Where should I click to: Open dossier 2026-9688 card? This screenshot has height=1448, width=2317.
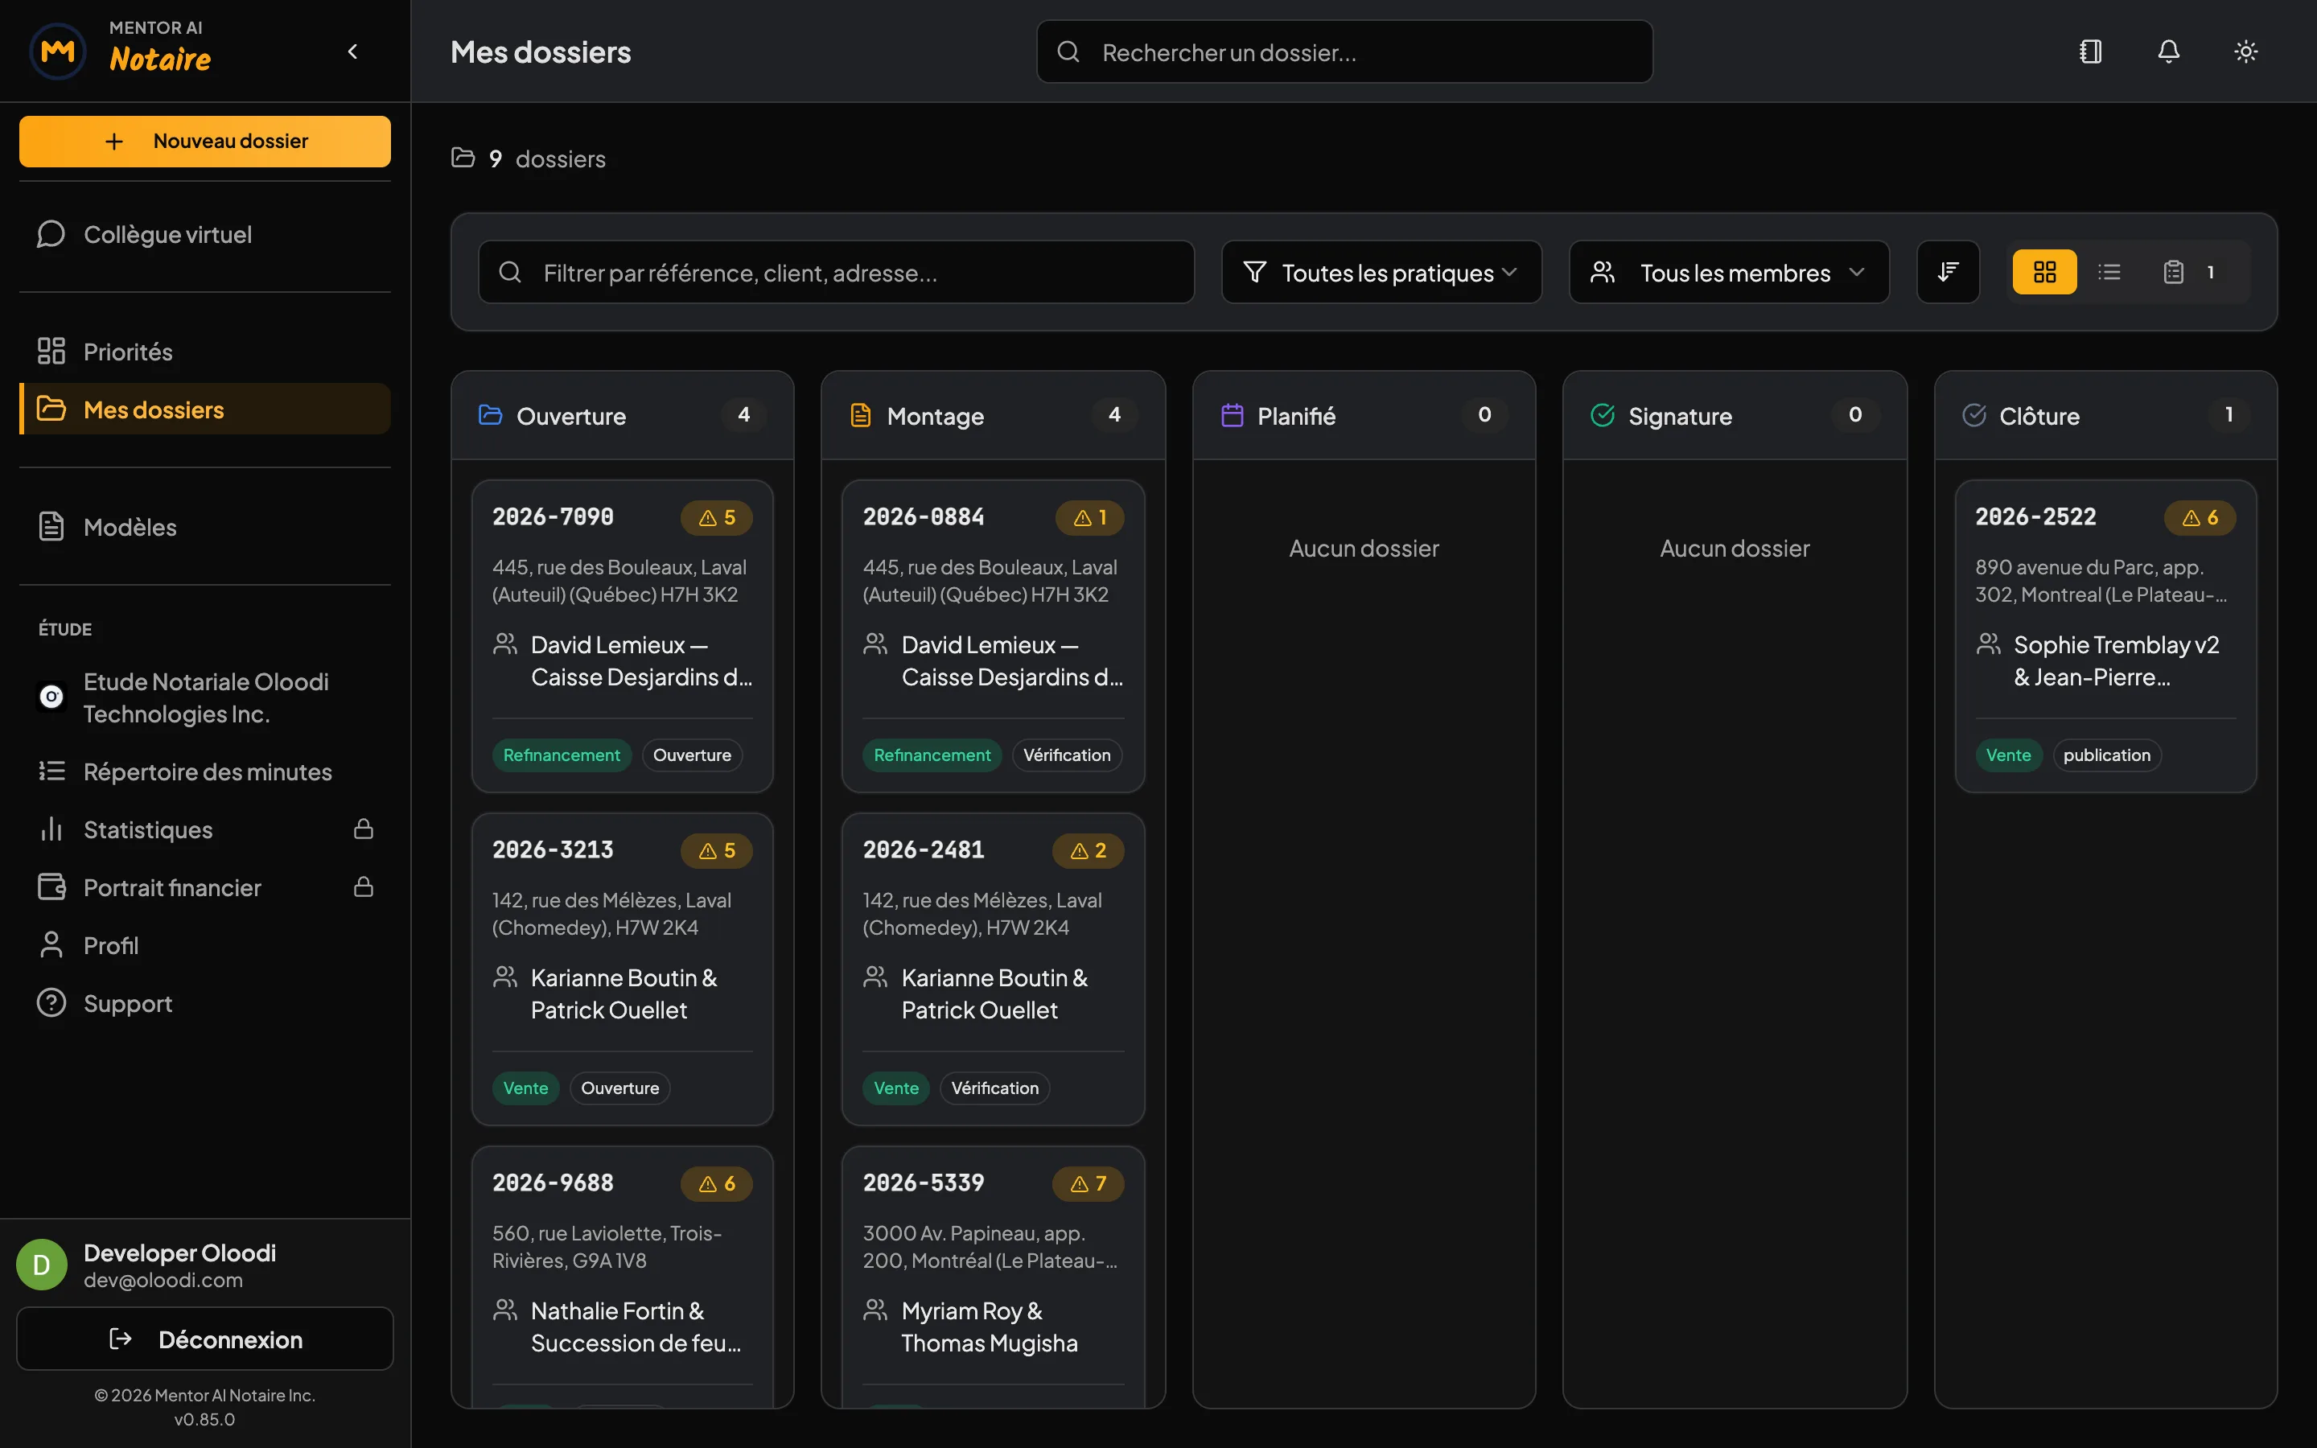(623, 1278)
